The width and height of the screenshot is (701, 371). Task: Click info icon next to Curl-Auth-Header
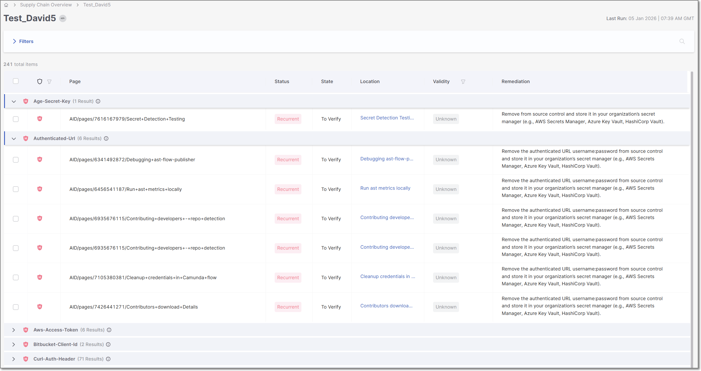click(108, 359)
